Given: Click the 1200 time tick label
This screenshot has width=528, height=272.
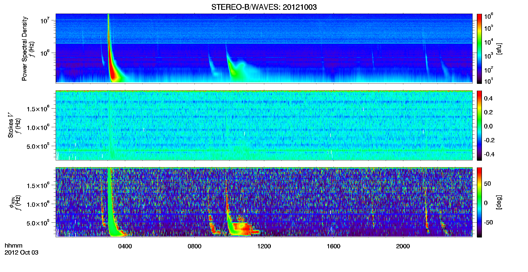Looking at the screenshot, I should coord(264,246).
